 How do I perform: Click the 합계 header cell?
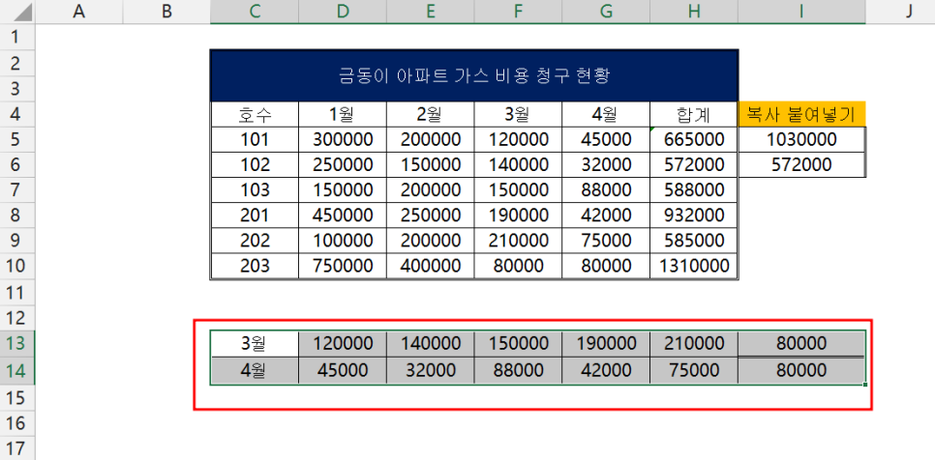(x=694, y=114)
